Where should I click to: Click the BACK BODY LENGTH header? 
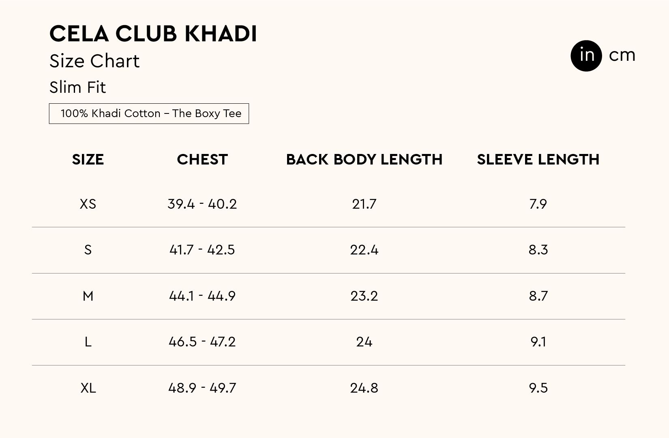[364, 160]
